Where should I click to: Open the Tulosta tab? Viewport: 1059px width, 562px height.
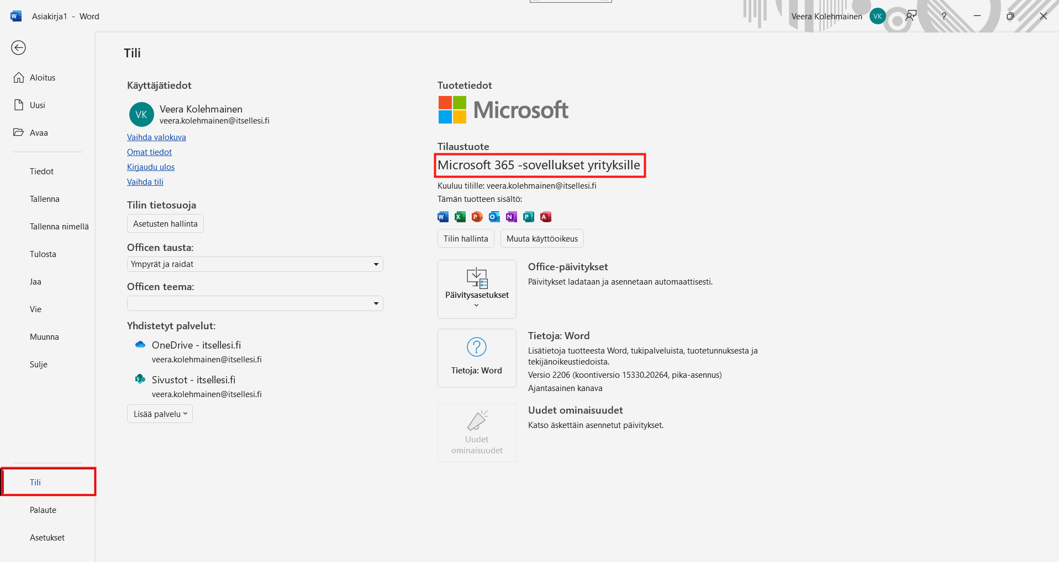43,254
